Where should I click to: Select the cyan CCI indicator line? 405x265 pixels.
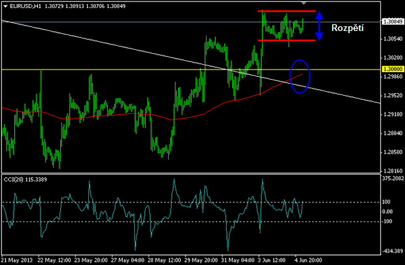coord(153,214)
